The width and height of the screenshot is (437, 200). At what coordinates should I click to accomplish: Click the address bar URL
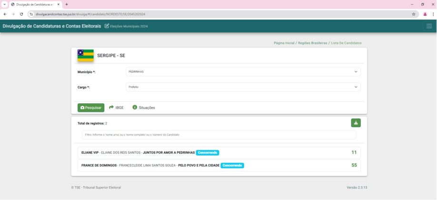90,14
